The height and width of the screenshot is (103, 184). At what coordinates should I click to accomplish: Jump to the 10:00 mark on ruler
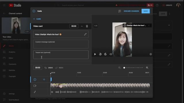(x=79, y=73)
